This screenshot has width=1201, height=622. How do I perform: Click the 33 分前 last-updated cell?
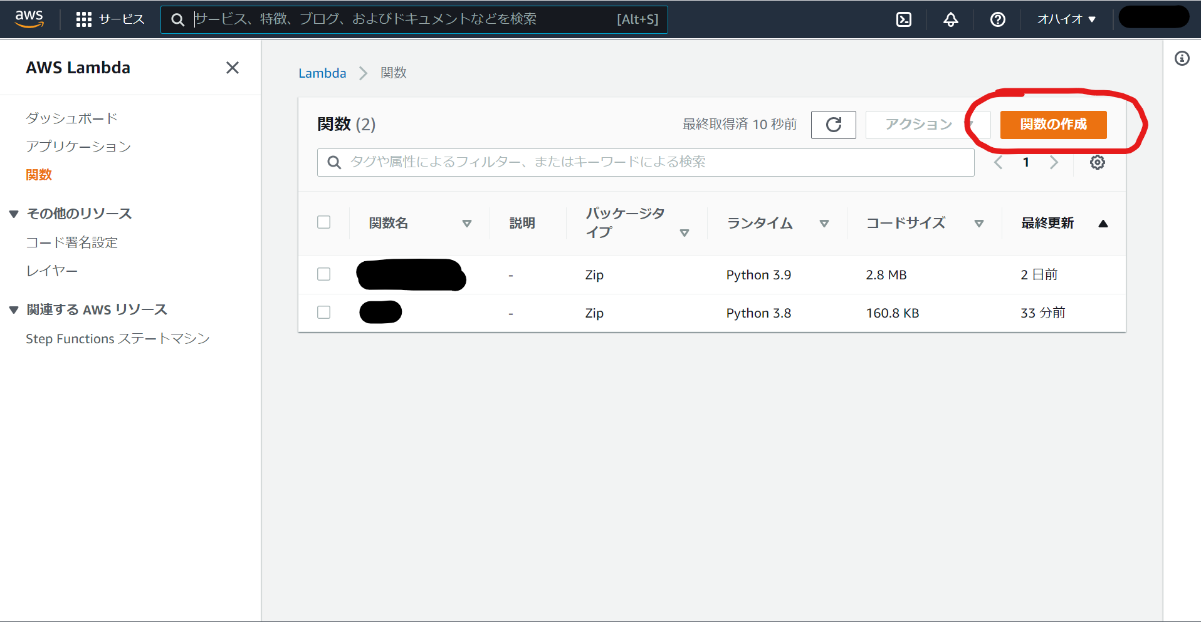click(x=1043, y=313)
